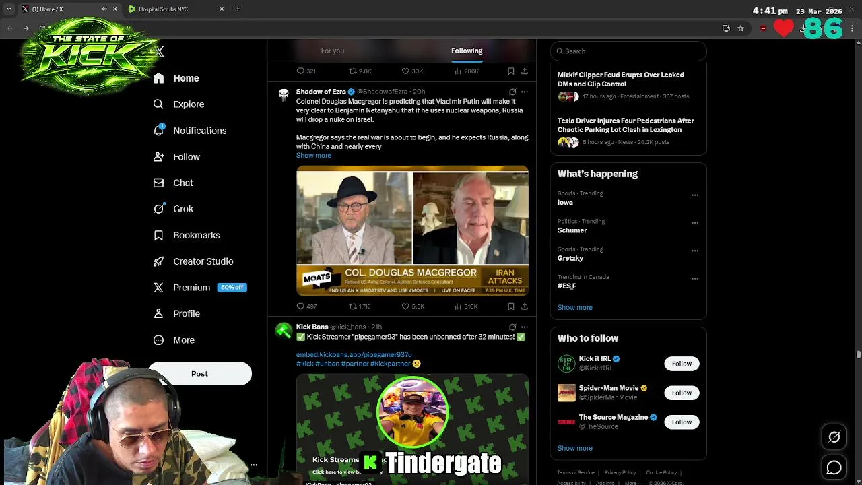
Task: Reply to Shadow of Ezra post
Action: pyautogui.click(x=306, y=306)
